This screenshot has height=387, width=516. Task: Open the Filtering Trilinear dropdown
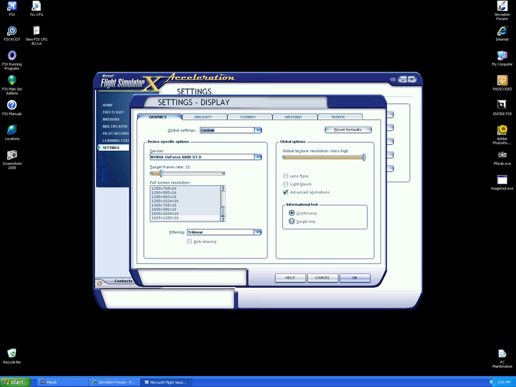pyautogui.click(x=257, y=232)
